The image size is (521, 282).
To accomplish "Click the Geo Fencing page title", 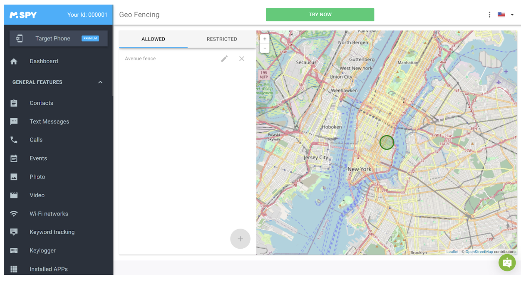I will coord(139,15).
